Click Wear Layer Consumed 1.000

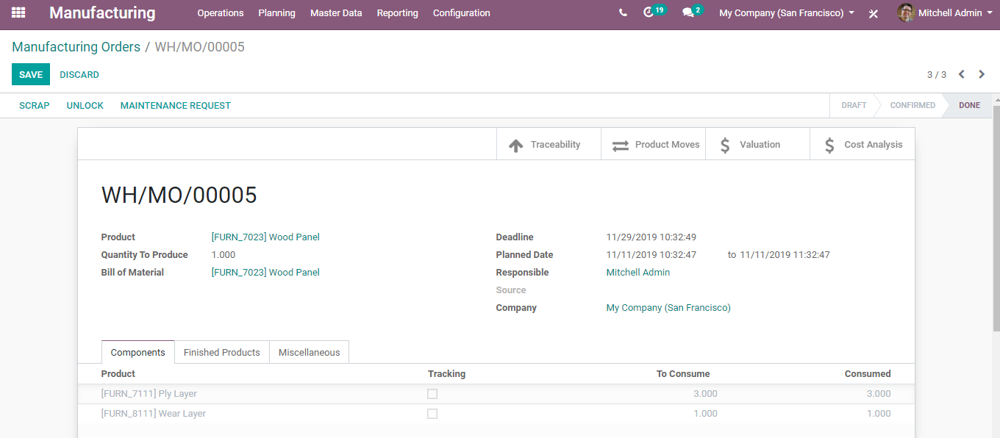[x=879, y=414]
